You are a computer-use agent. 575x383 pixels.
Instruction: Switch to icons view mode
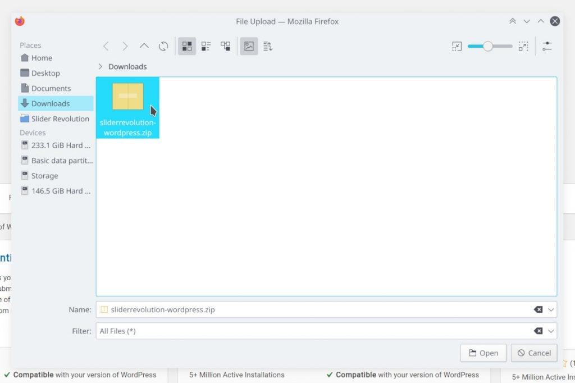tap(187, 47)
